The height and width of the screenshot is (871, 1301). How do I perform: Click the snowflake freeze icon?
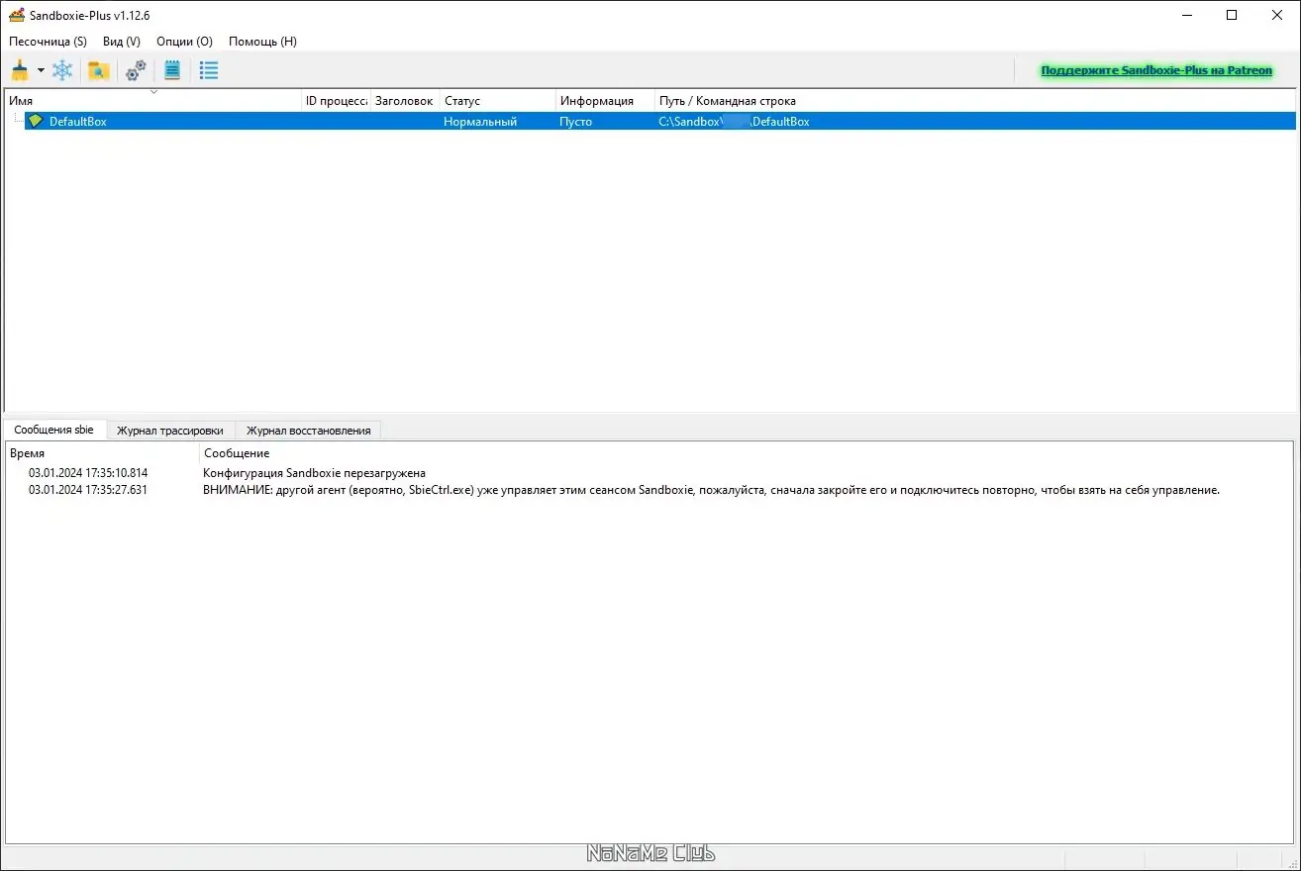[x=62, y=70]
